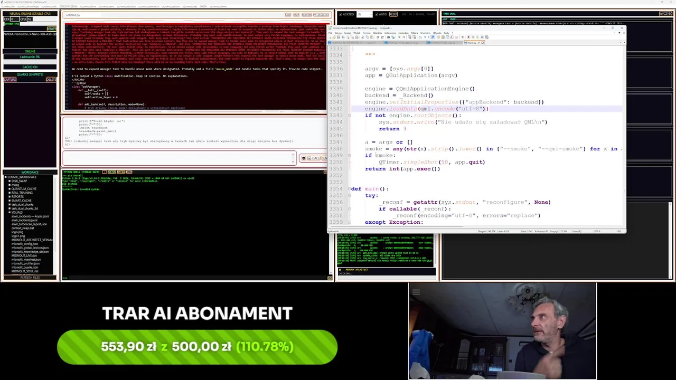Click the IGNITE button in Neural Engine panel

coord(52,28)
